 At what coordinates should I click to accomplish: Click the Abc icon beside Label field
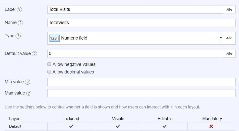point(229,10)
